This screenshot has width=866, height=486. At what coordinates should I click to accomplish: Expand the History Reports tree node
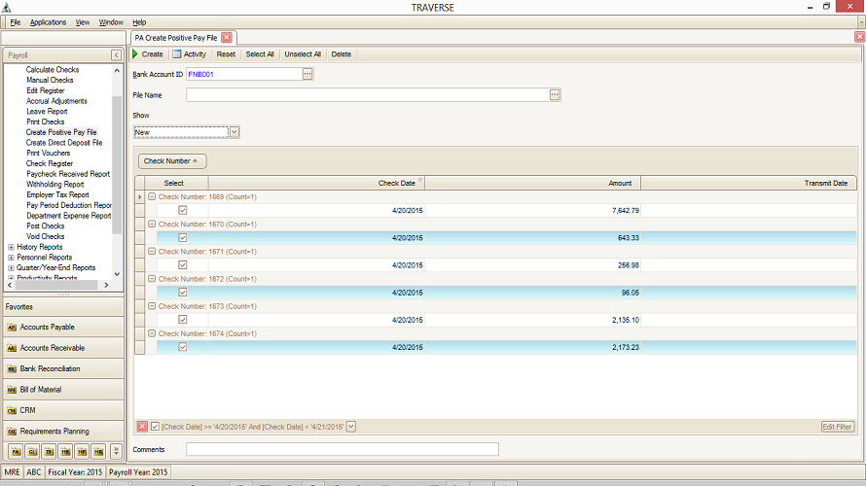click(11, 247)
